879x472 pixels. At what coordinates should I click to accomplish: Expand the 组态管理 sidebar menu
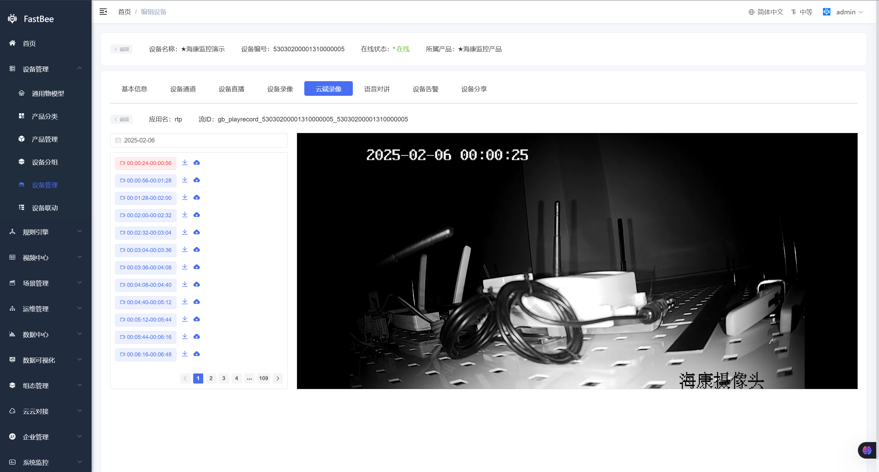click(x=46, y=386)
